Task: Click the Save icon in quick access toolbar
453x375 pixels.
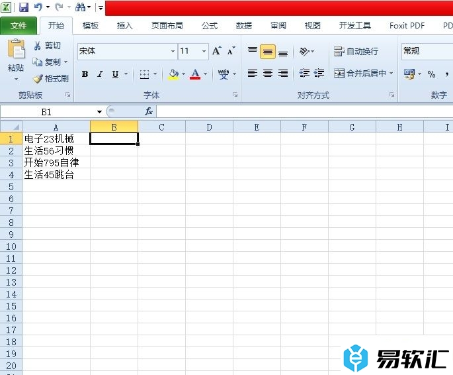Action: click(24, 7)
